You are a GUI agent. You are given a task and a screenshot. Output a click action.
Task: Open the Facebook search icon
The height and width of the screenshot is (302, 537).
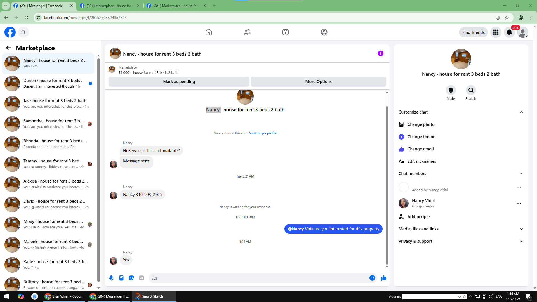tap(23, 32)
